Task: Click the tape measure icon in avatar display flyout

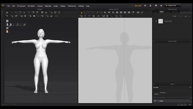Action: tap(25, 25)
